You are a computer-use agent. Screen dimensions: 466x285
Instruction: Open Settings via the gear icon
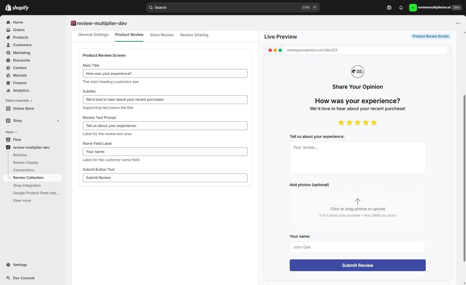point(8,264)
